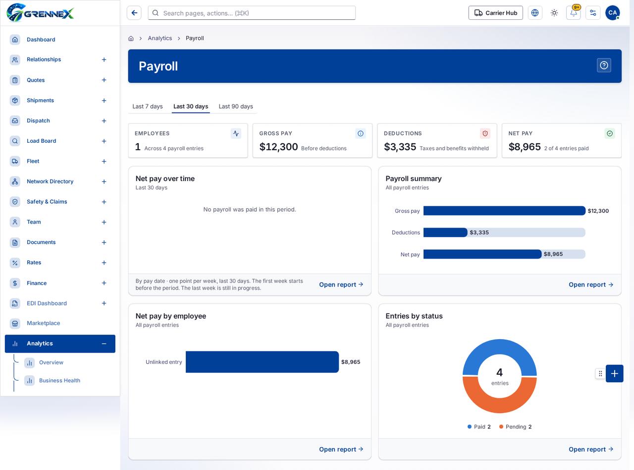
Task: Open the CA user avatar
Action: pos(613,13)
